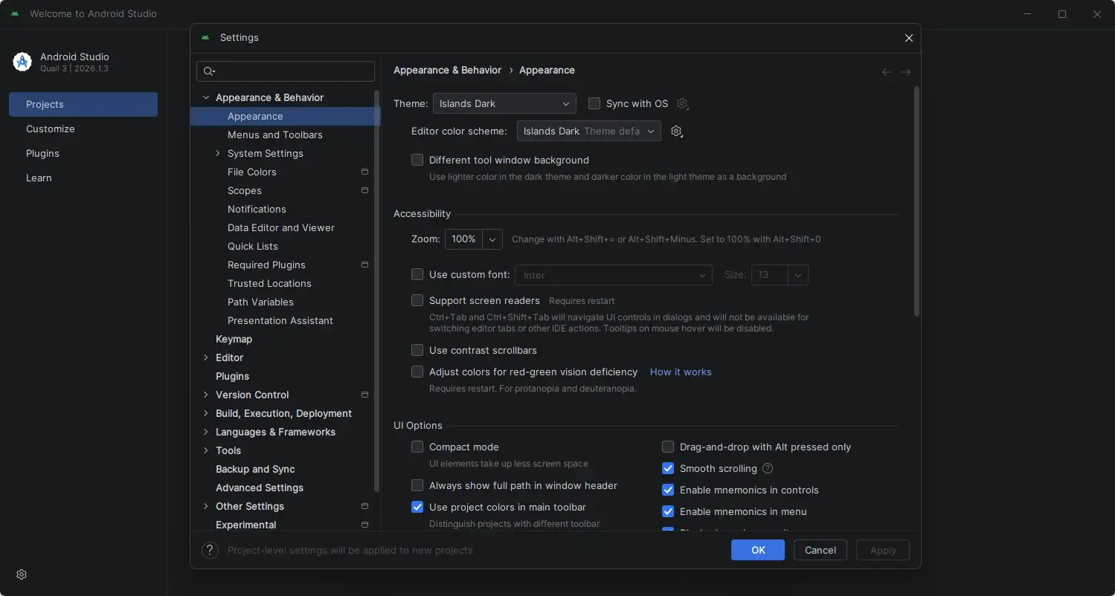Image resolution: width=1115 pixels, height=596 pixels.
Task: Click the Android Studio logo icon
Action: (22, 62)
